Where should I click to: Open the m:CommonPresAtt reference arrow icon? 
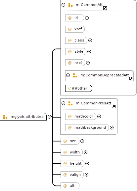pos(114,107)
